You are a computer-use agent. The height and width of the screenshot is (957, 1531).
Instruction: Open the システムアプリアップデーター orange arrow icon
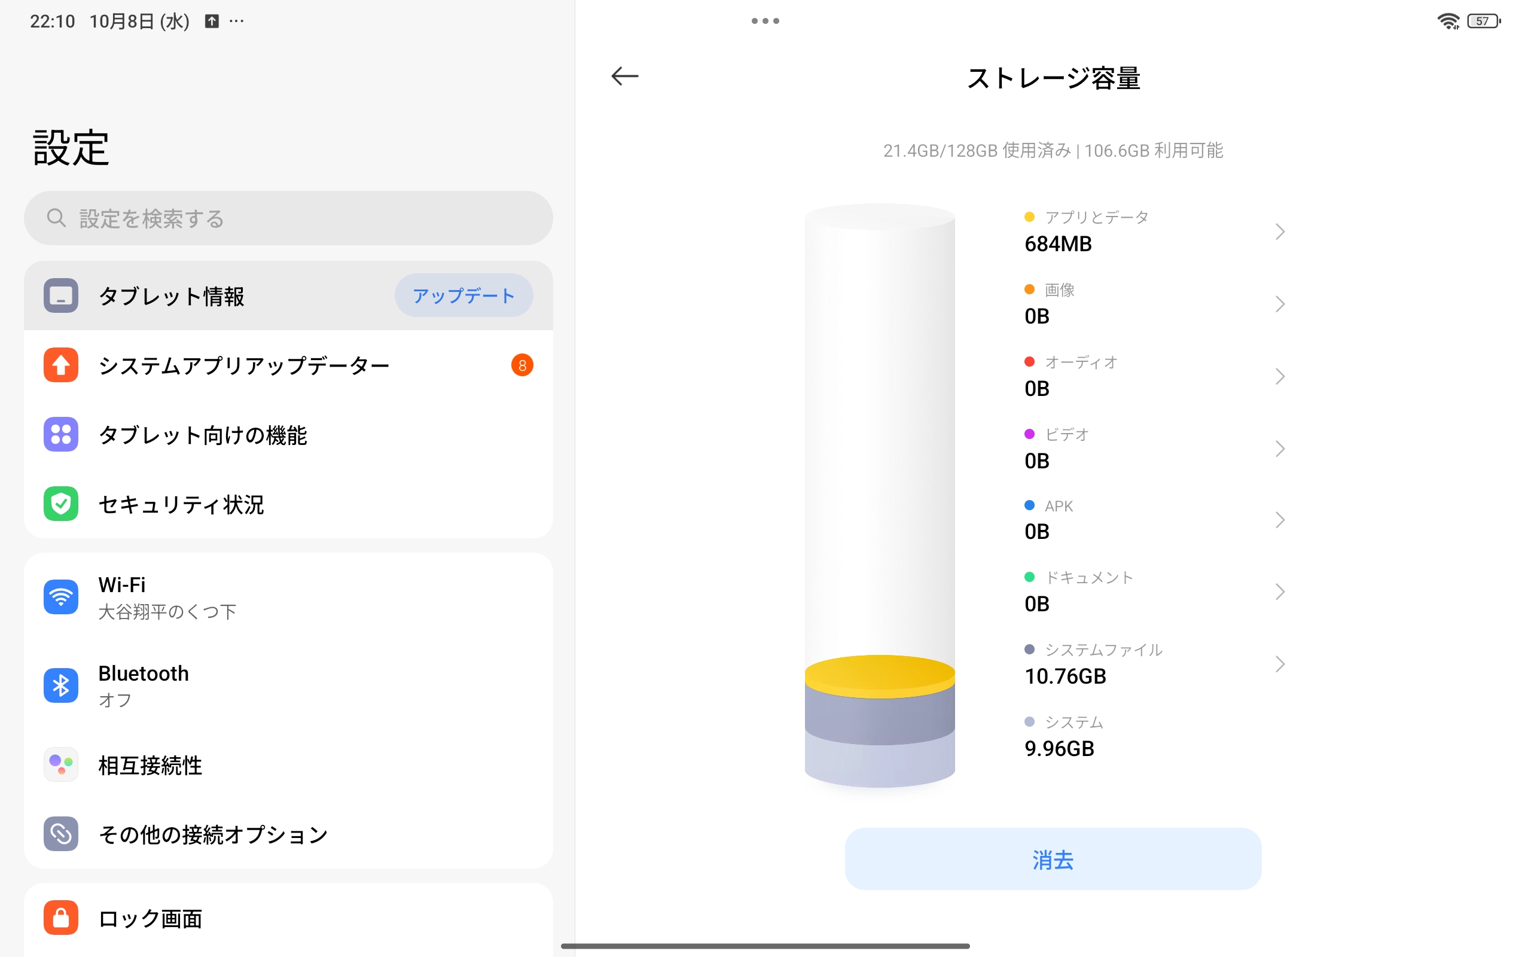tap(61, 365)
